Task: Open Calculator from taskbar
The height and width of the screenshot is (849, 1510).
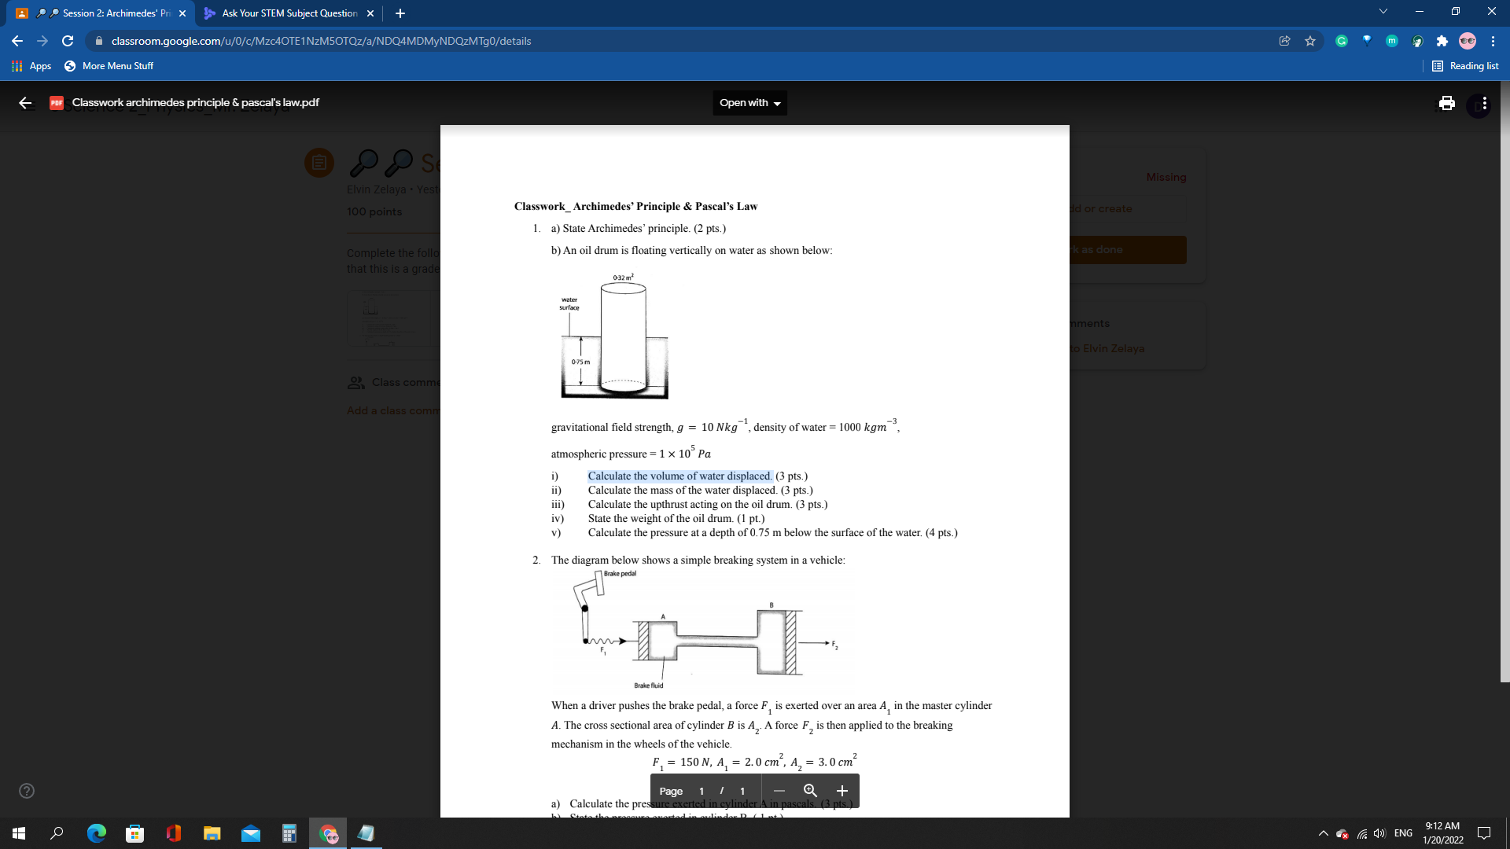Action: (x=289, y=833)
